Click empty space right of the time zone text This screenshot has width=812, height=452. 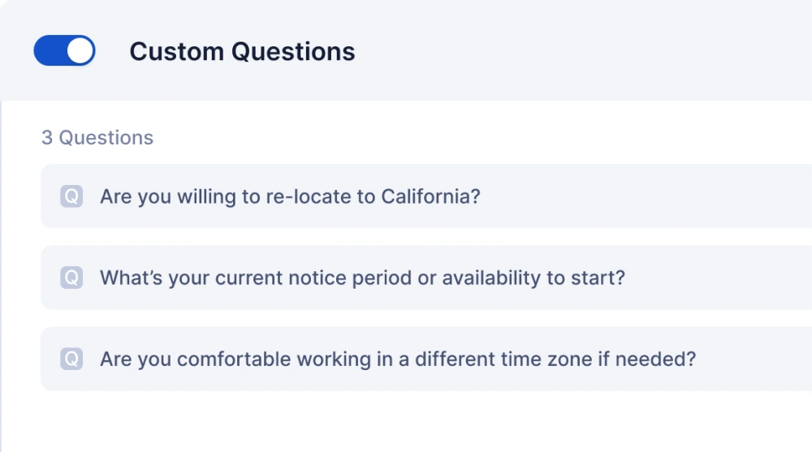coord(755,359)
